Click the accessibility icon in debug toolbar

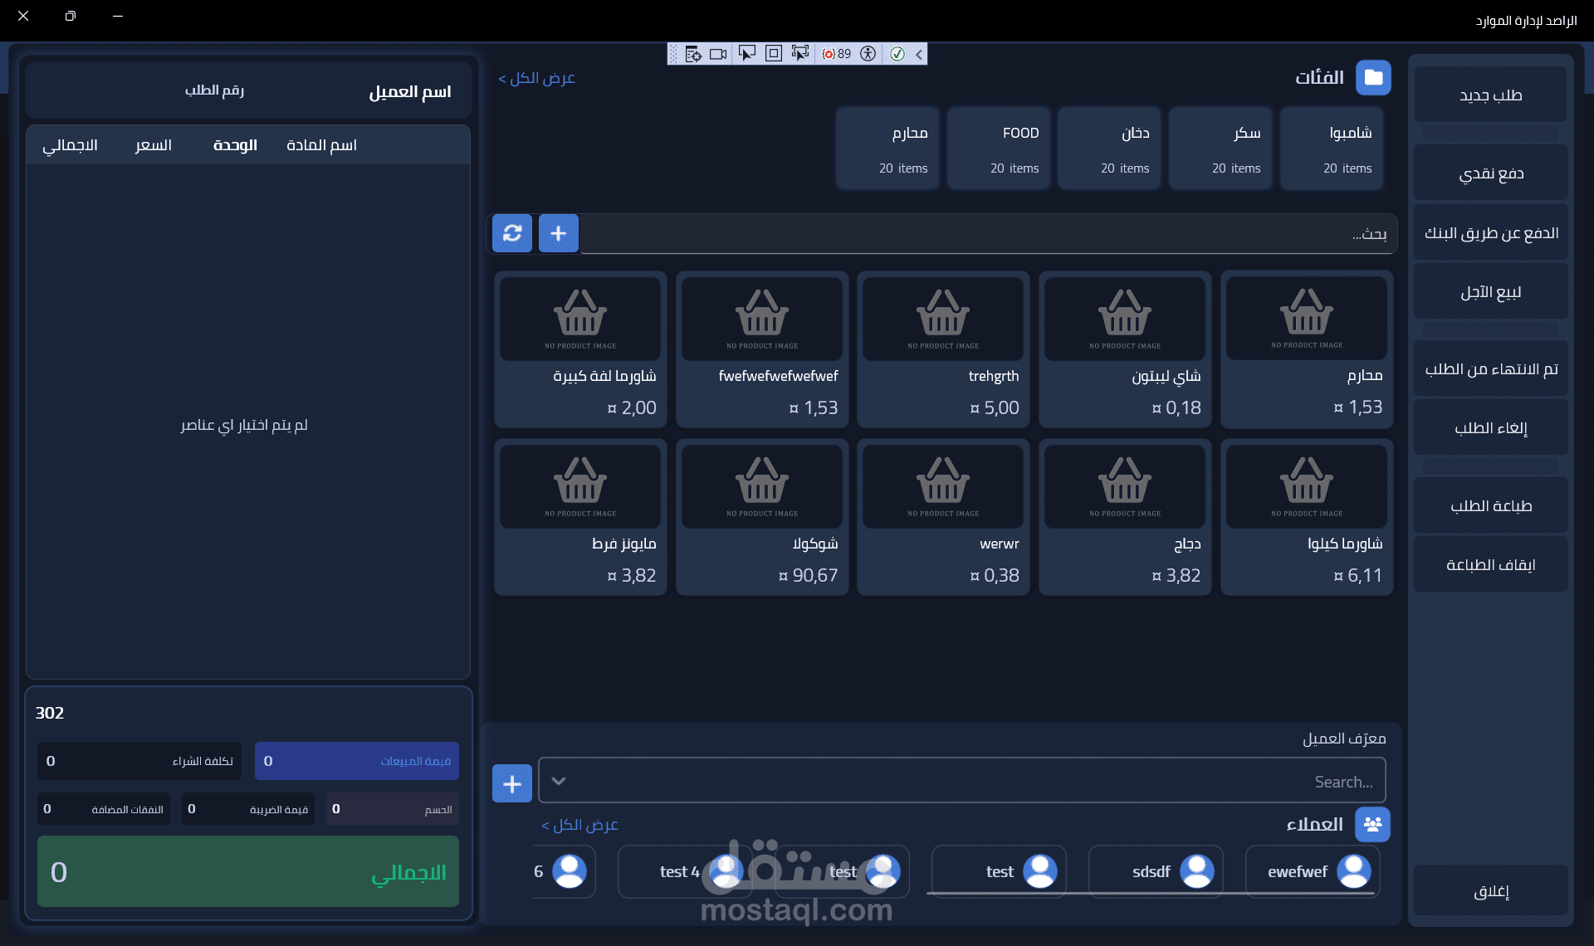pyautogui.click(x=868, y=54)
